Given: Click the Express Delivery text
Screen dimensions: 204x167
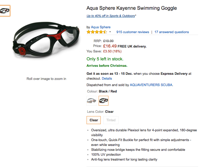Looking at the screenshot, I should point(174,73).
